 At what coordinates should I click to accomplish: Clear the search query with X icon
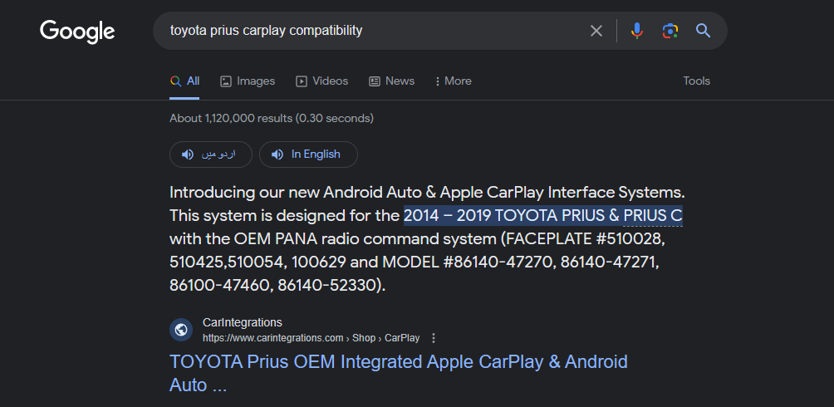coord(596,31)
